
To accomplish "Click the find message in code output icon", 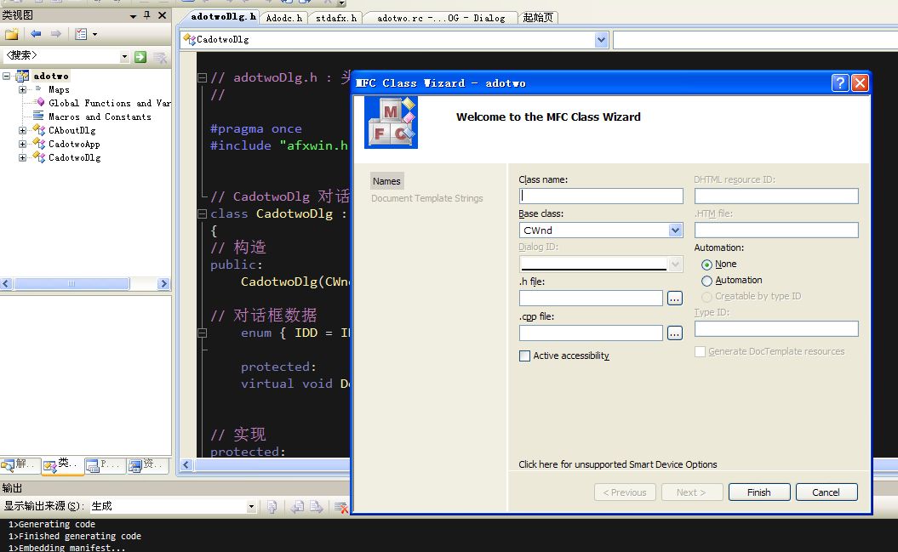I will [272, 506].
